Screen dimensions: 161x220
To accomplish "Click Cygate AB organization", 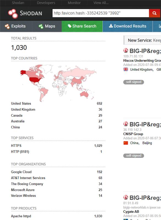I will [131, 211].
